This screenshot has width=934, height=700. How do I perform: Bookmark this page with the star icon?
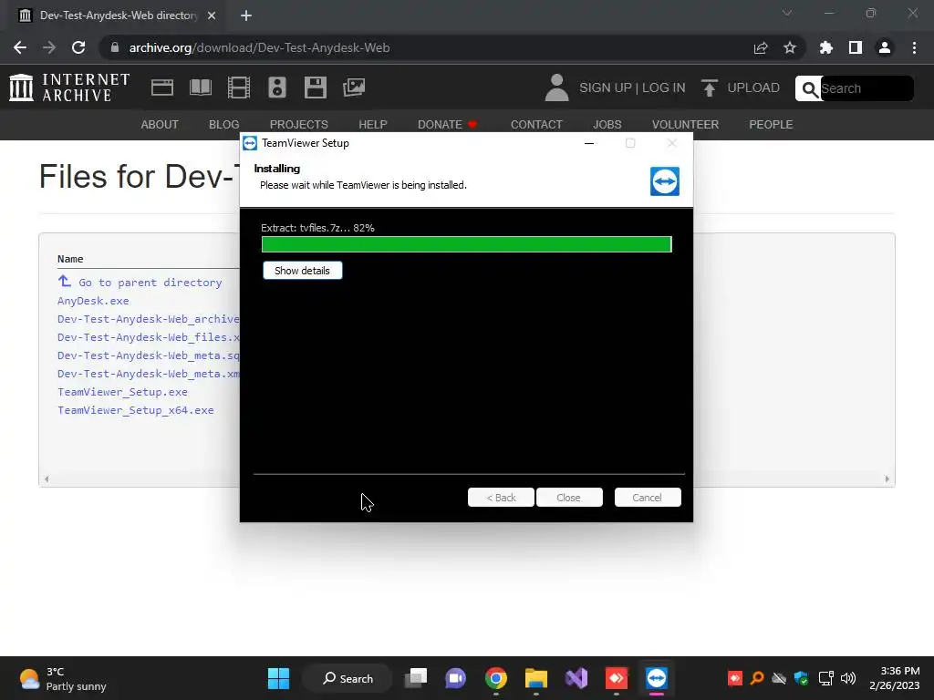point(790,47)
